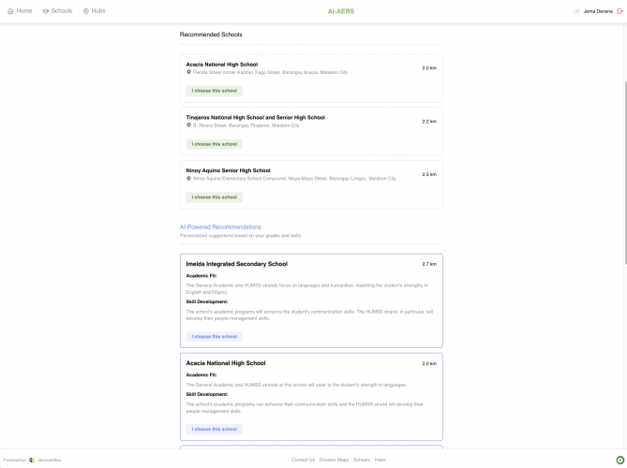
Task: Click location pin for Ninoy Aquino Elementary School Compound
Action: pyautogui.click(x=188, y=179)
